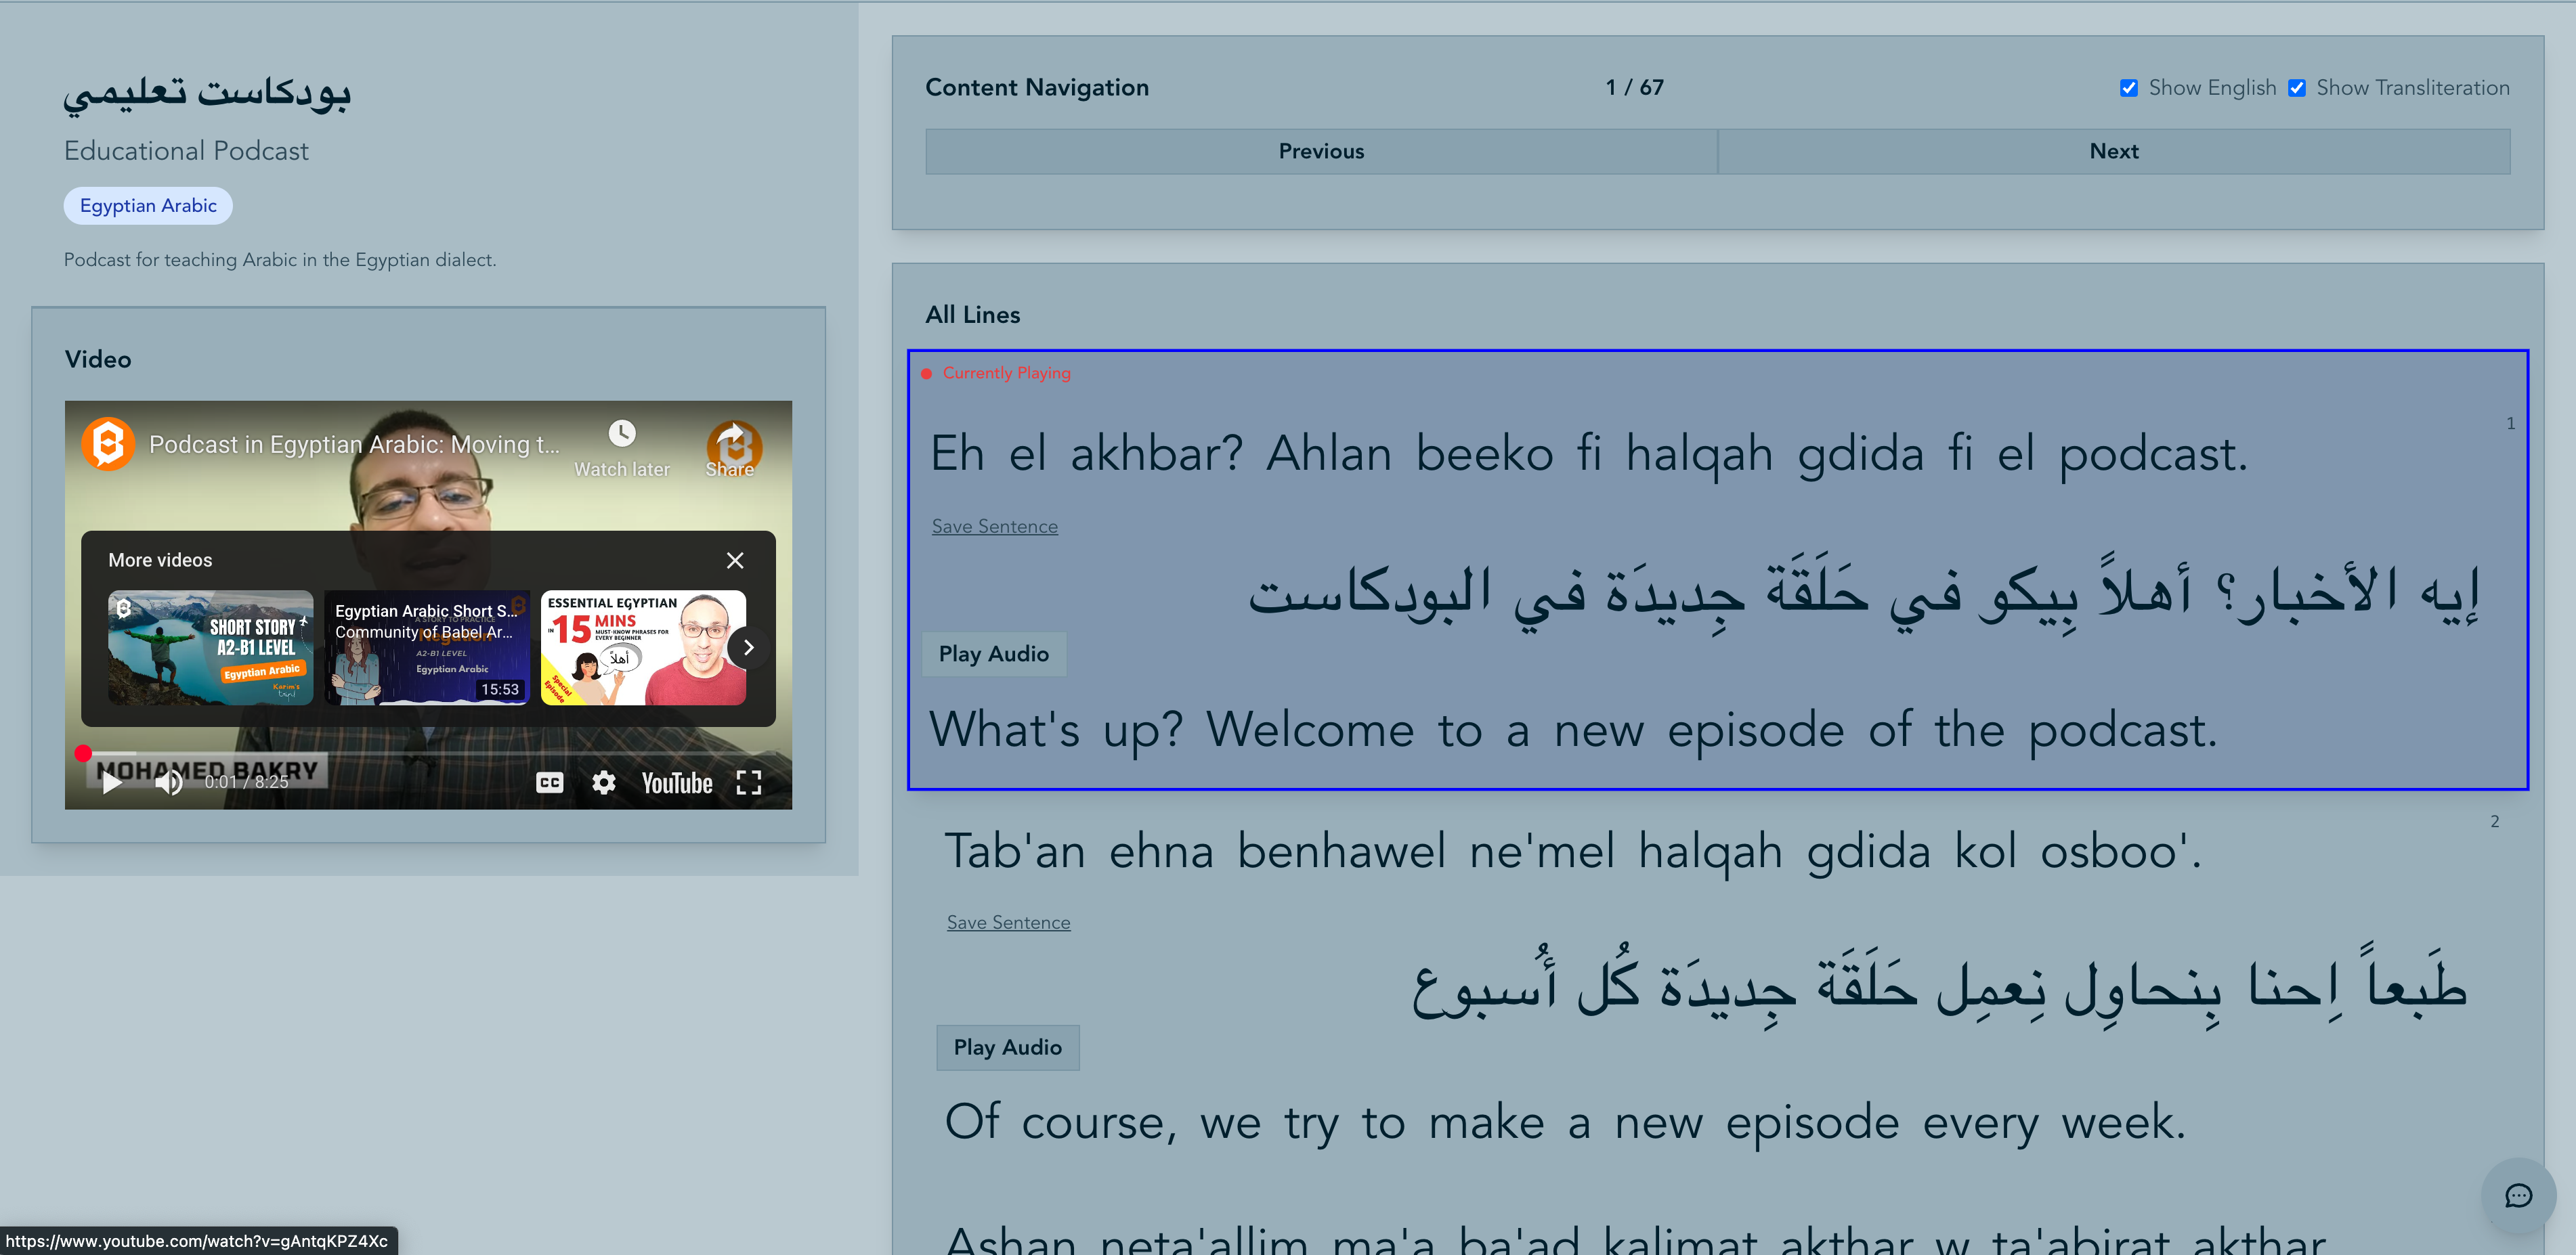Click the Previous navigation button
This screenshot has width=2576, height=1255.
1321,151
